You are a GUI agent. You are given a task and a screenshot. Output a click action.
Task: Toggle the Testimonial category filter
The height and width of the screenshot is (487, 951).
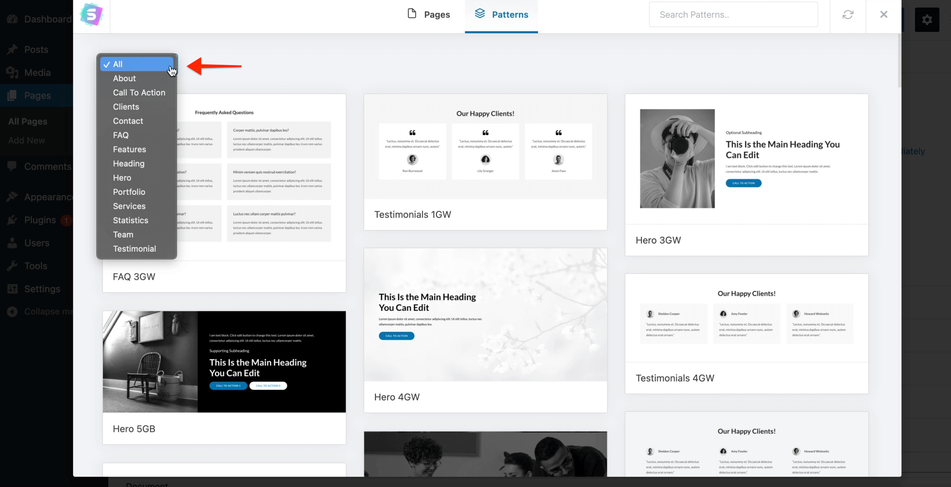pos(134,249)
